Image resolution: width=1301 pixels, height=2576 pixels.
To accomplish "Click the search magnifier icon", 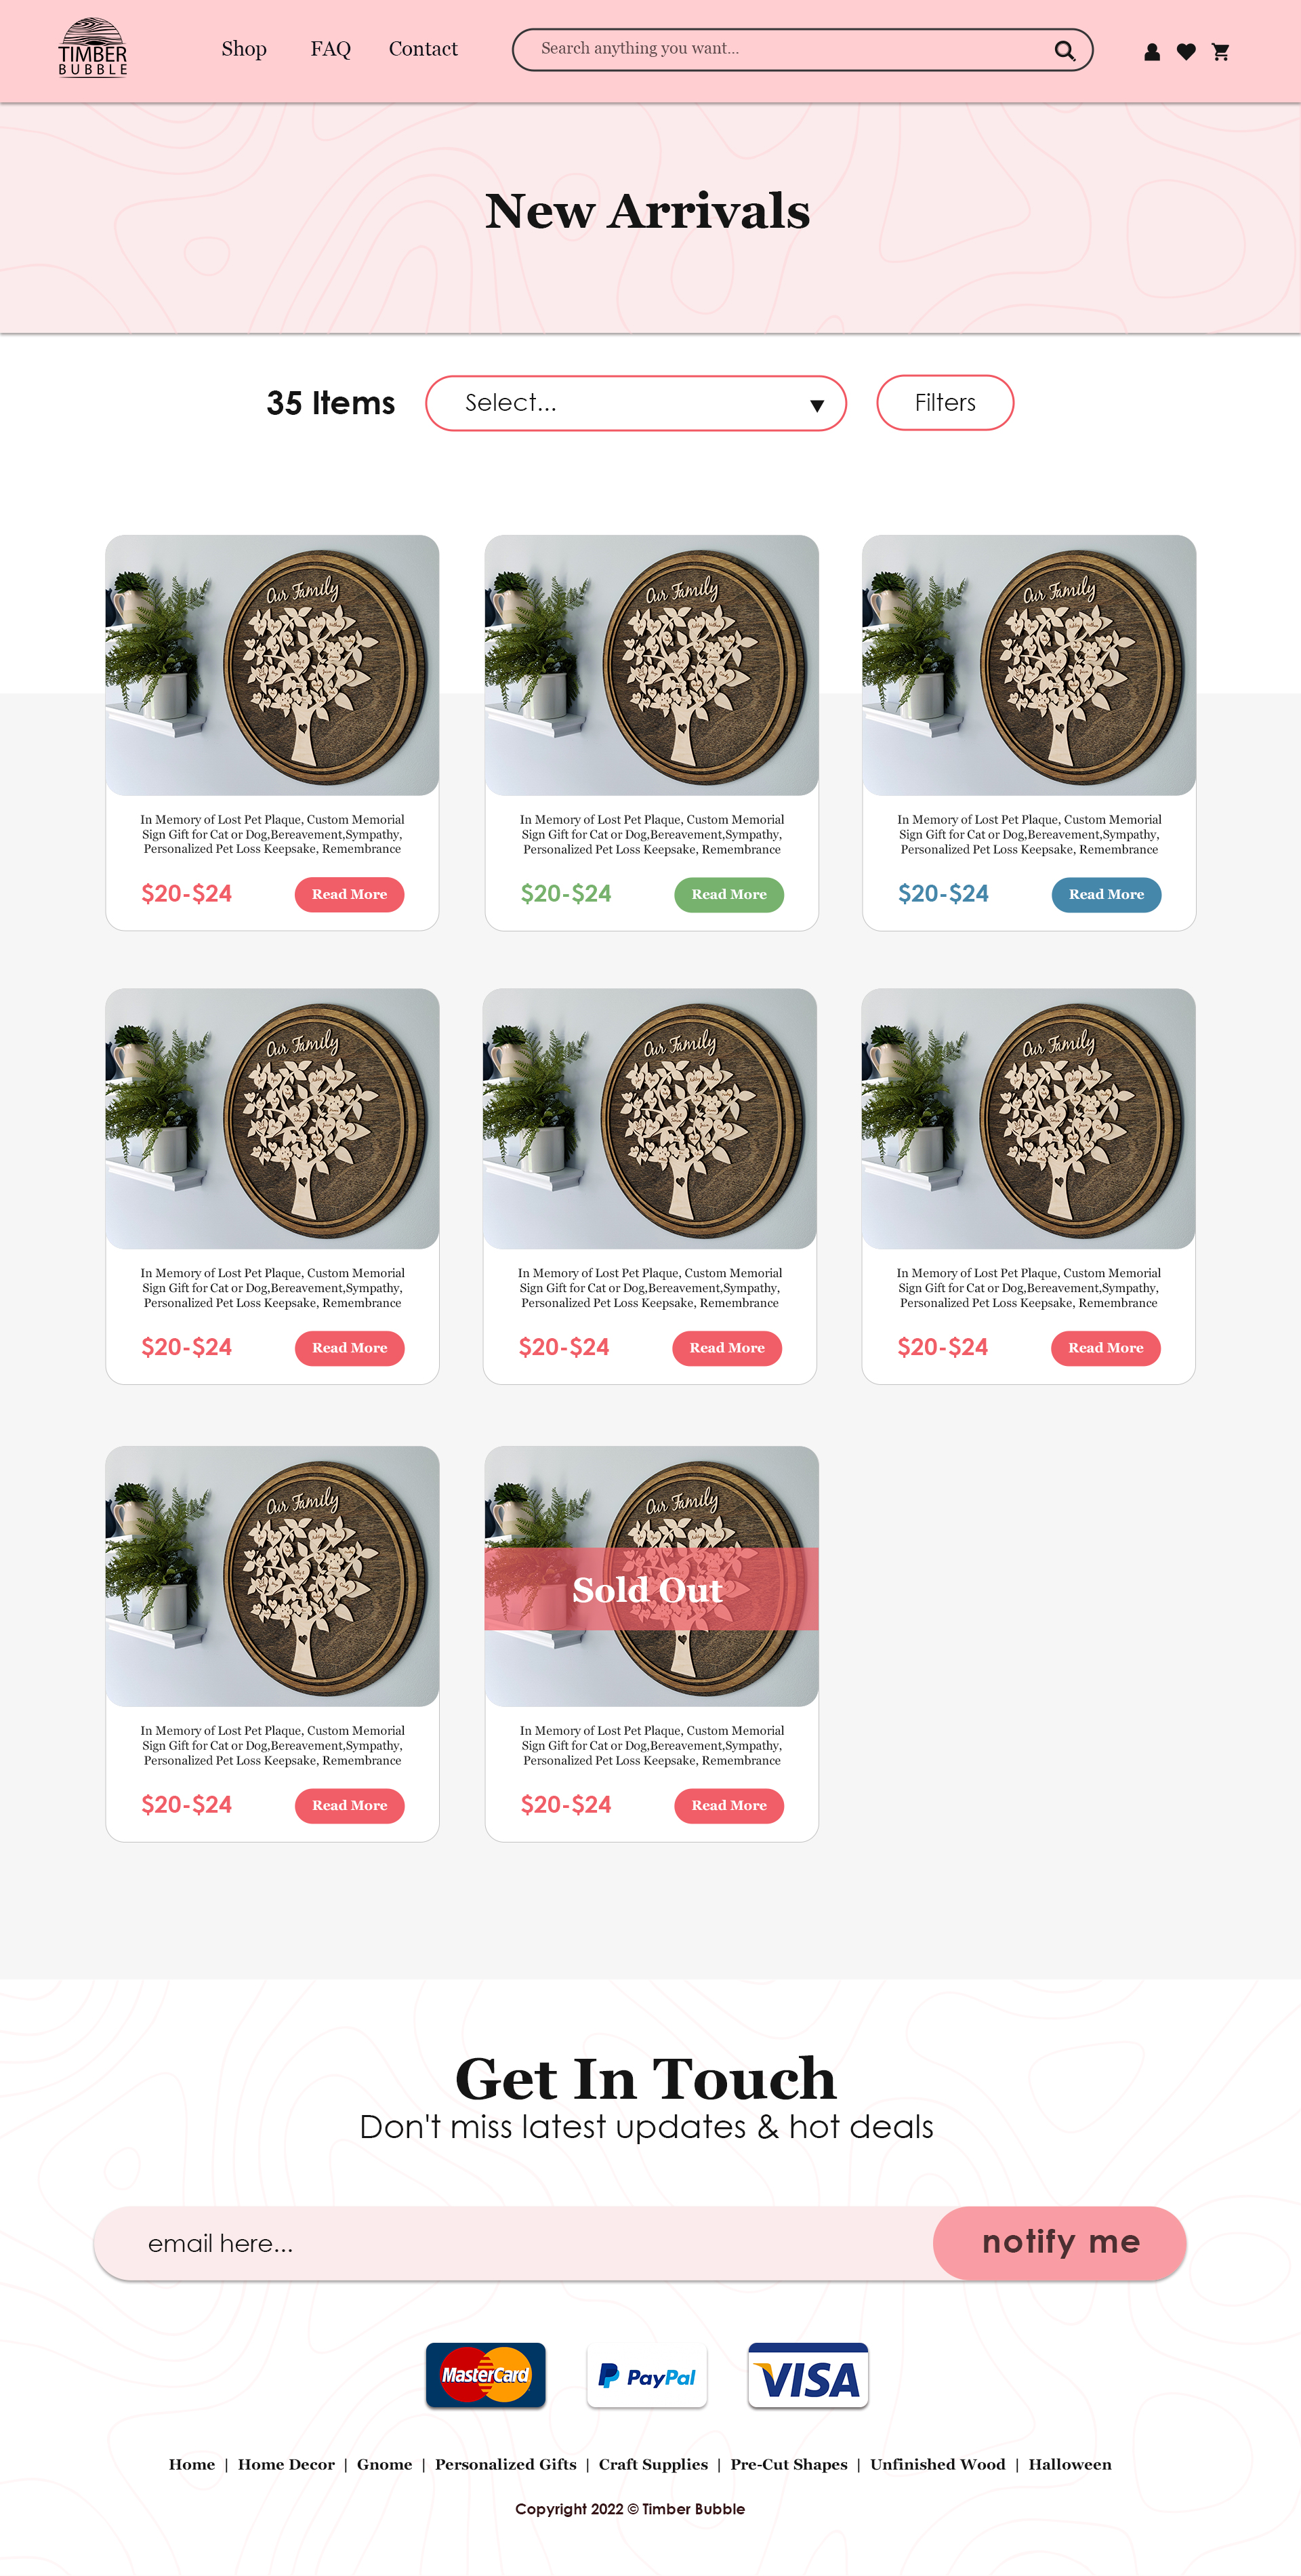I will (1065, 50).
